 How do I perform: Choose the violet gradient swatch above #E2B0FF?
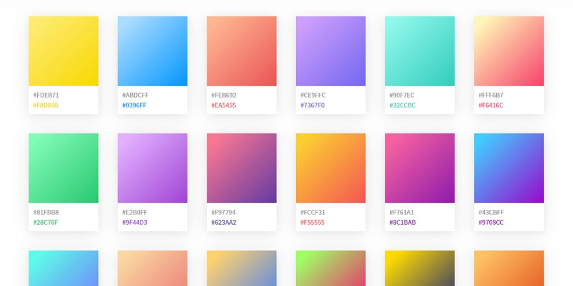click(x=152, y=168)
